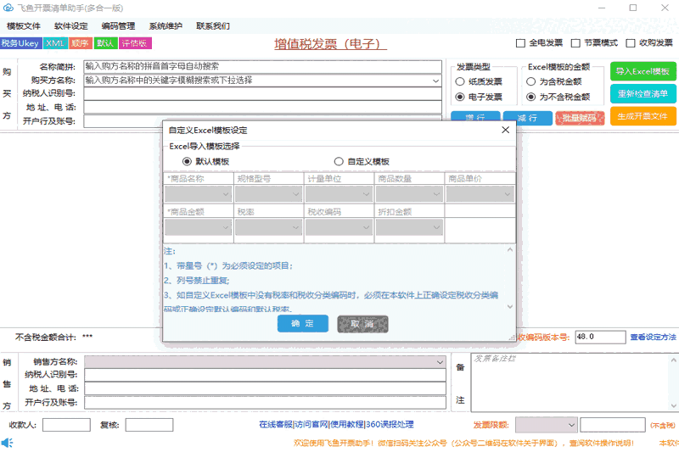Click the app cloud icon in title bar
This screenshot has width=679, height=452.
[8, 8]
